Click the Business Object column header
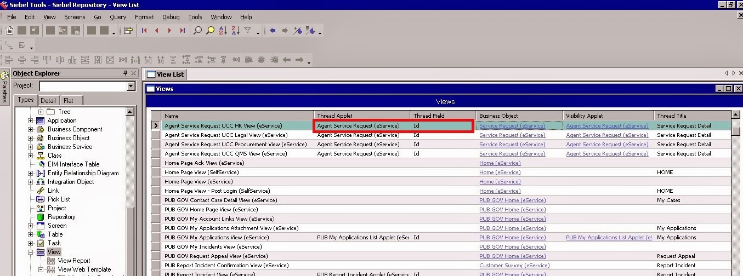This screenshot has height=276, width=743. click(520, 116)
